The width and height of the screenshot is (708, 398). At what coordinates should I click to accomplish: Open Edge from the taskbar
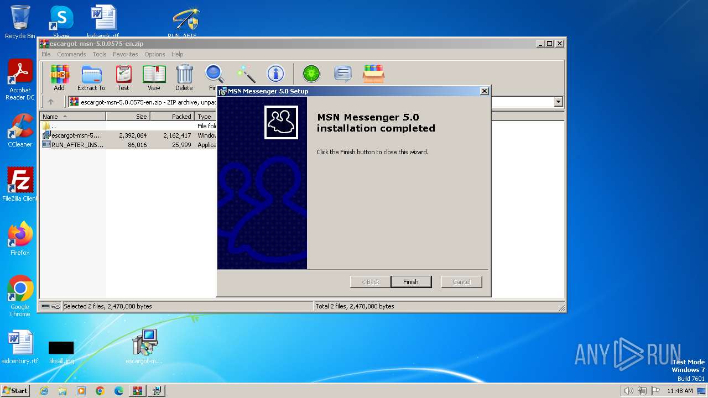pos(119,391)
